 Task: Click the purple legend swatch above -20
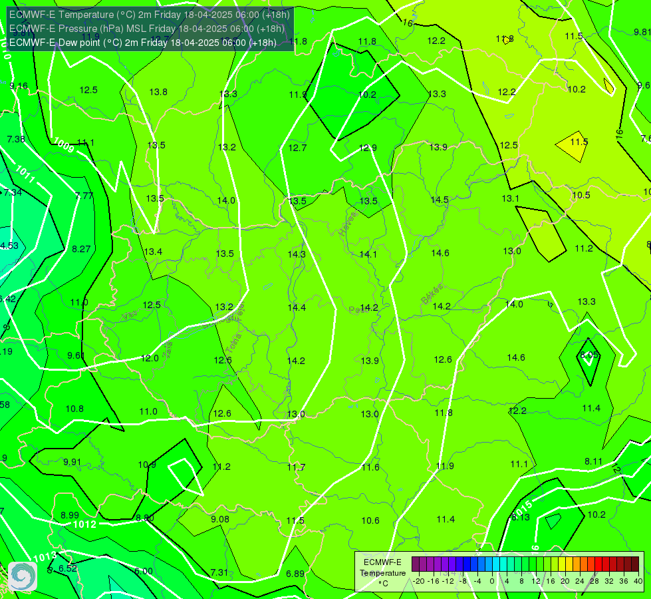[x=416, y=564]
